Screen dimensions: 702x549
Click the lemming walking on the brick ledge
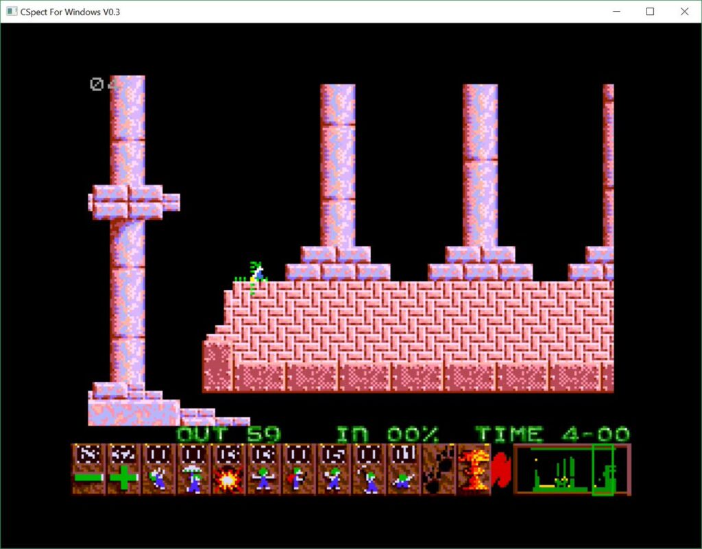coord(256,273)
